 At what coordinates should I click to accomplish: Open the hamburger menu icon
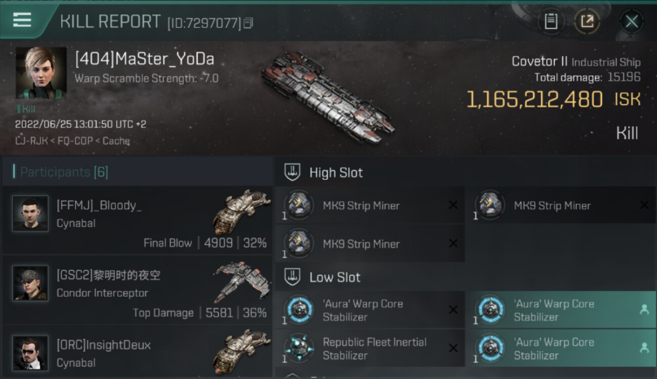pos(22,20)
